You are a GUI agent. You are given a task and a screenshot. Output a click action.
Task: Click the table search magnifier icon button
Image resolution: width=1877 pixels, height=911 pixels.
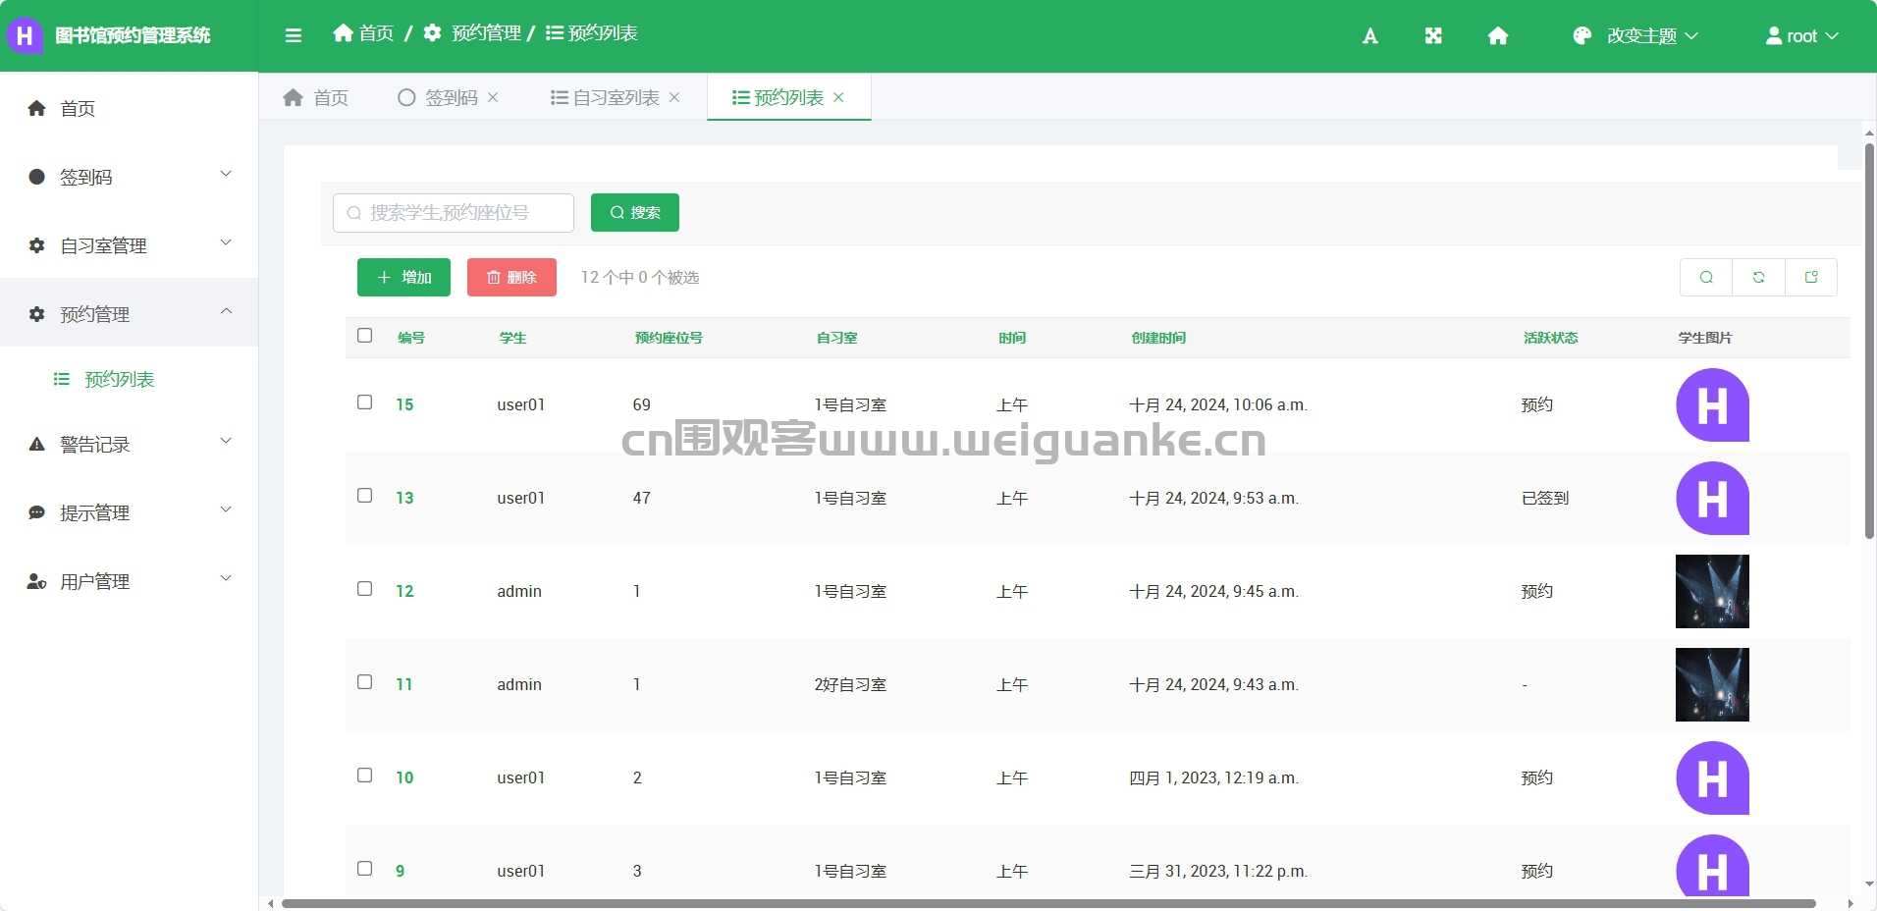pyautogui.click(x=1706, y=278)
